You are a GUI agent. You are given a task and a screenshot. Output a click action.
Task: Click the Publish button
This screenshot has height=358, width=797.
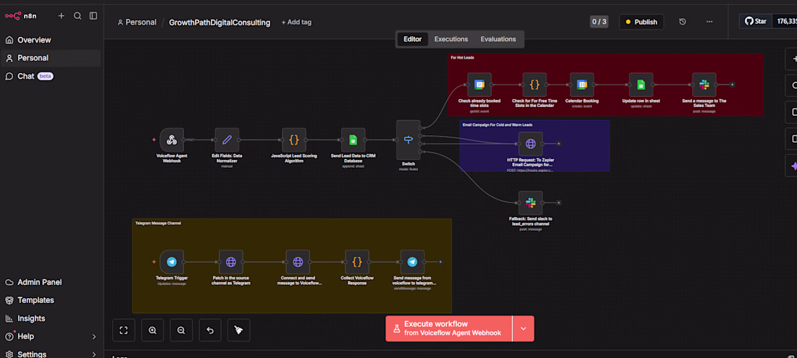(641, 22)
